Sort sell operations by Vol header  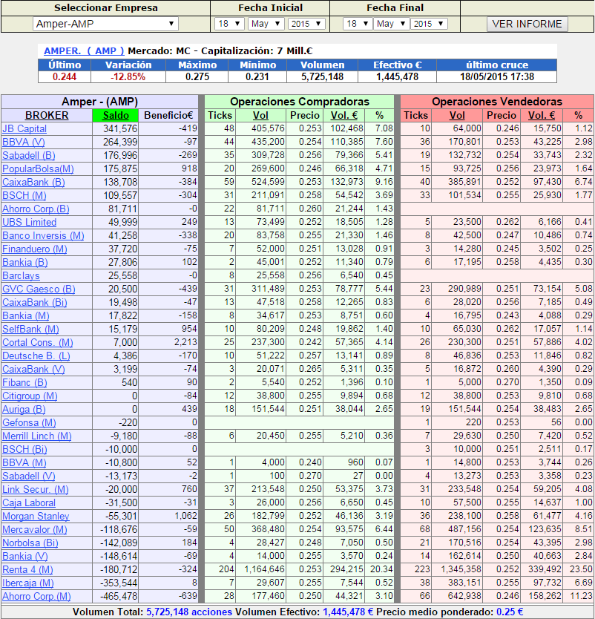click(x=457, y=115)
